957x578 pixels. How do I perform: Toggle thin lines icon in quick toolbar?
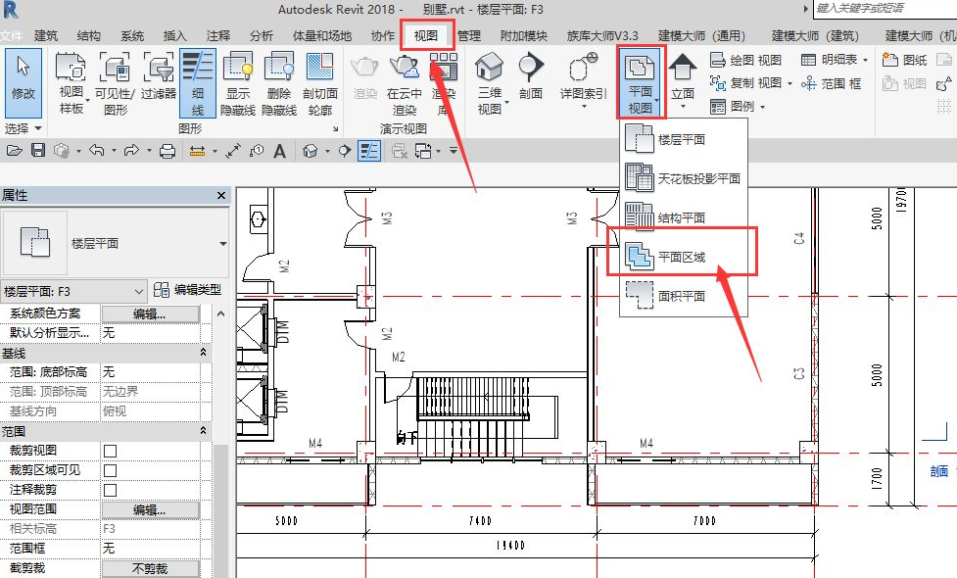click(x=369, y=150)
